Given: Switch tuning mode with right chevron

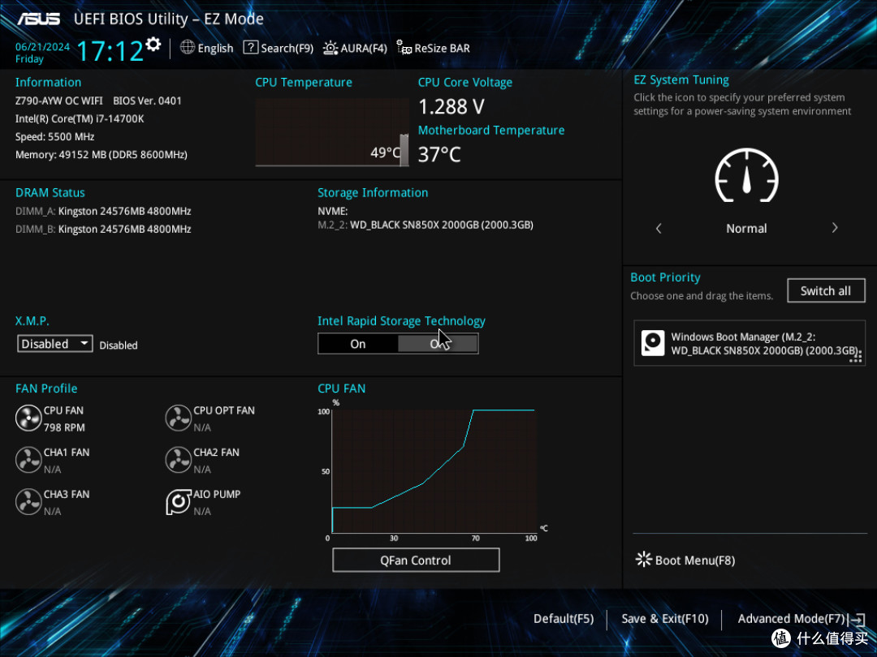Looking at the screenshot, I should click(x=835, y=228).
